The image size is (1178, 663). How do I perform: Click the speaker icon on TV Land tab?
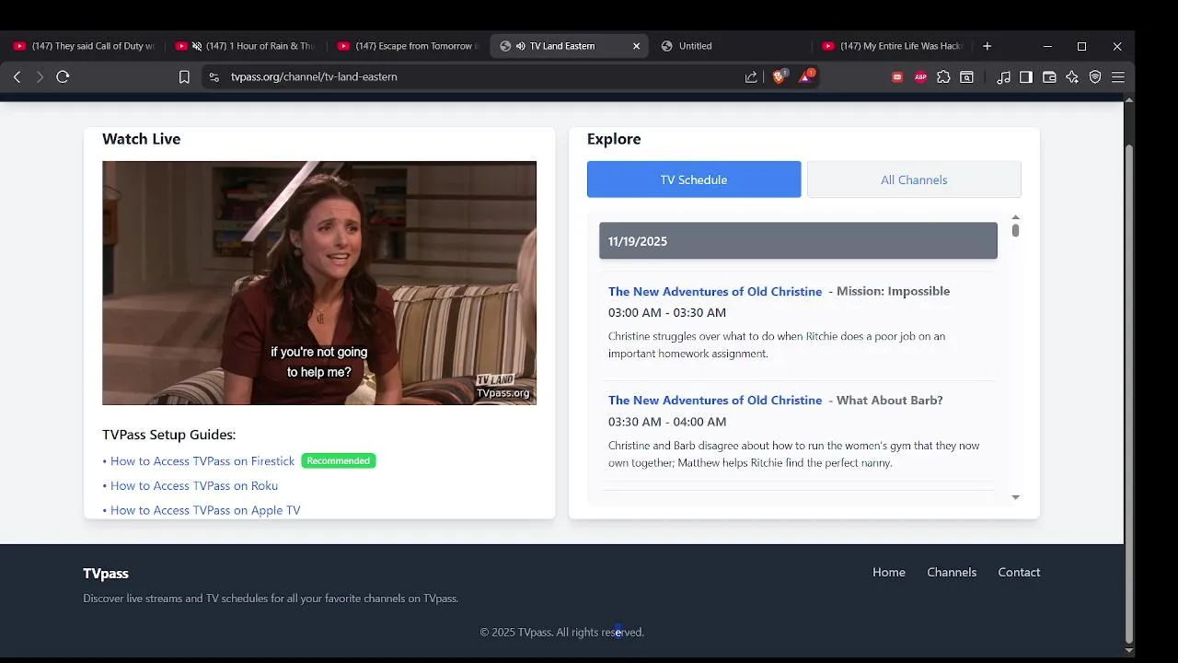(x=521, y=46)
